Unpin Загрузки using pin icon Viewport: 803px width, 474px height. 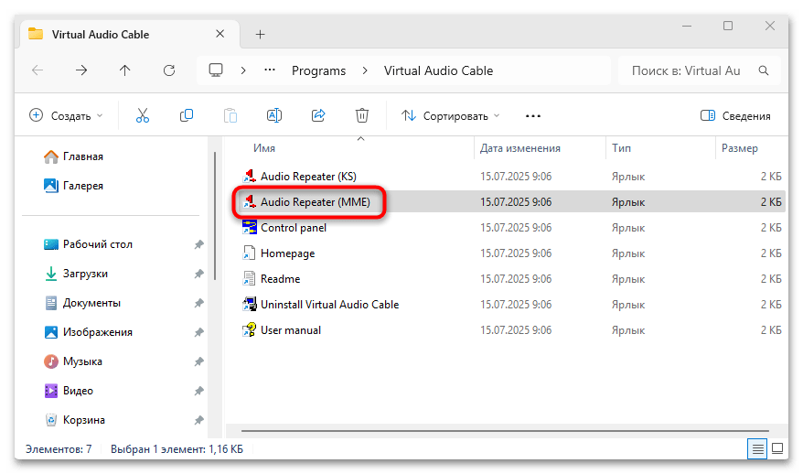(198, 274)
